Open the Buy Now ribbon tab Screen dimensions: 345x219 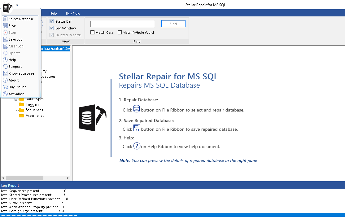point(73,13)
